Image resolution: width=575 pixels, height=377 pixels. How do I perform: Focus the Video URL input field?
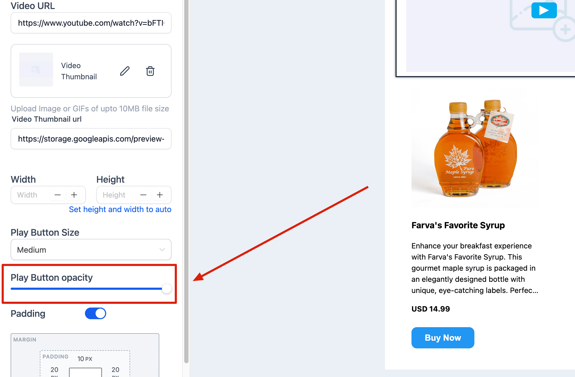pyautogui.click(x=91, y=23)
